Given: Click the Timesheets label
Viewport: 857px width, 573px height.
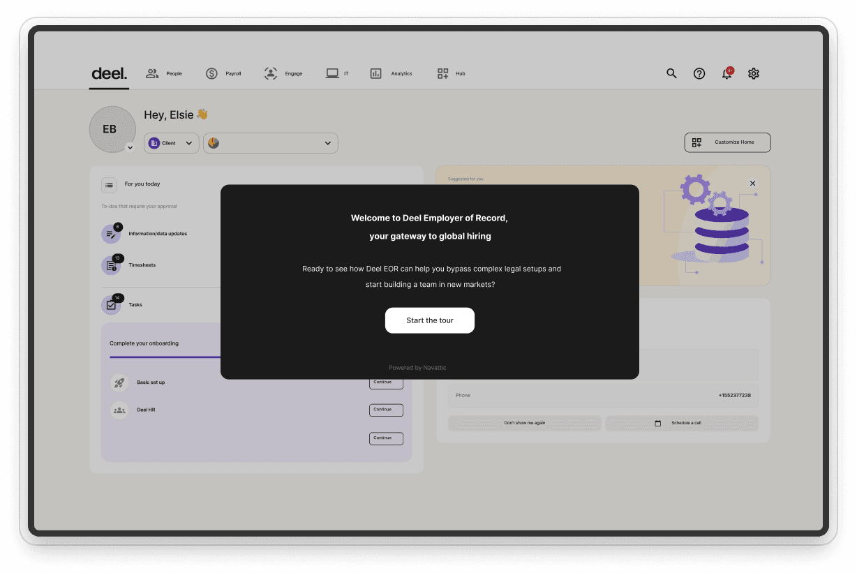Looking at the screenshot, I should tap(142, 265).
